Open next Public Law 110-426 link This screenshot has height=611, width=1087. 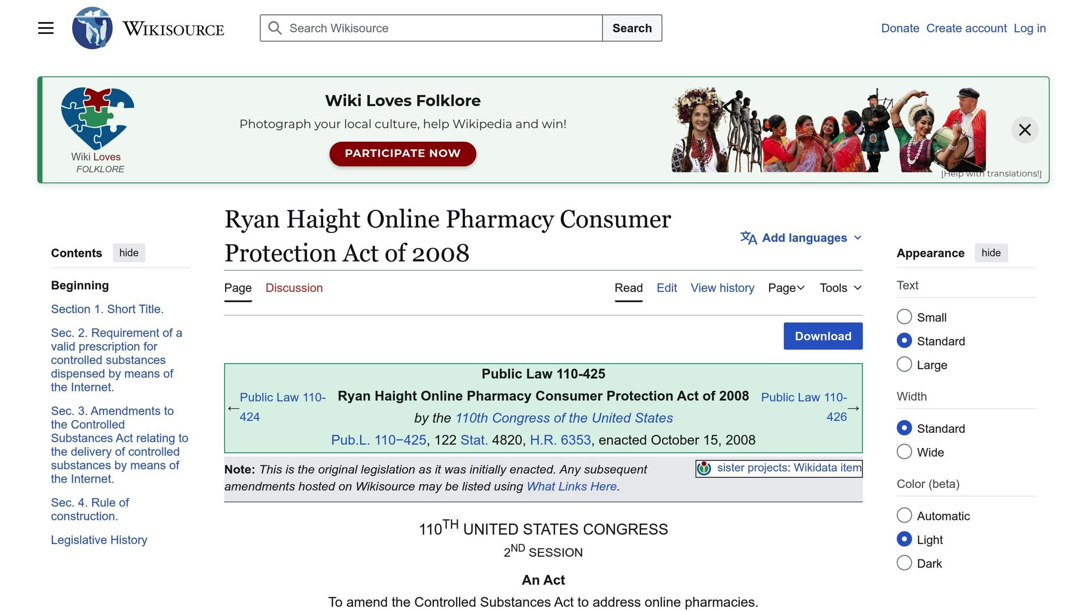pos(804,407)
